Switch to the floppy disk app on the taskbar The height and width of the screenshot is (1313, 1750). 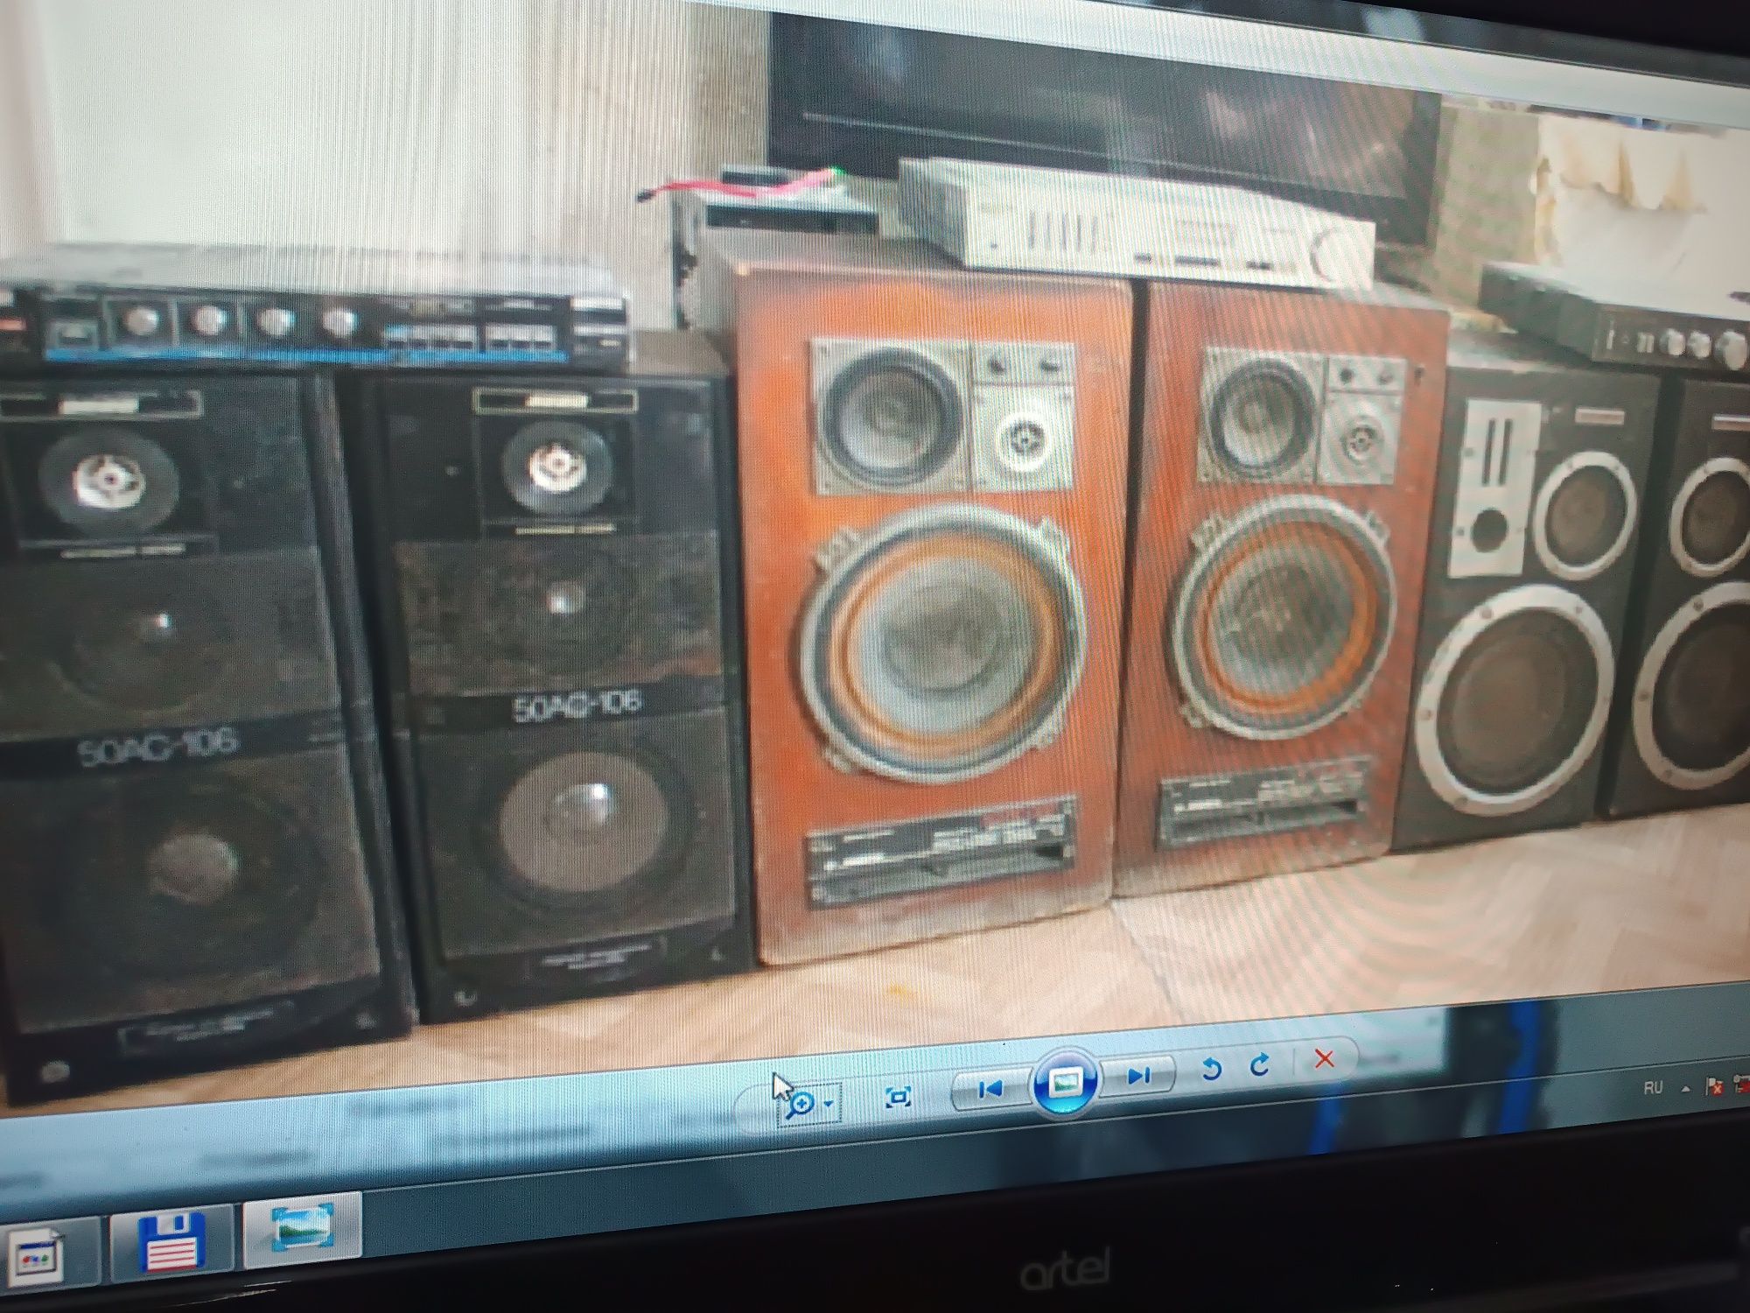pos(171,1242)
